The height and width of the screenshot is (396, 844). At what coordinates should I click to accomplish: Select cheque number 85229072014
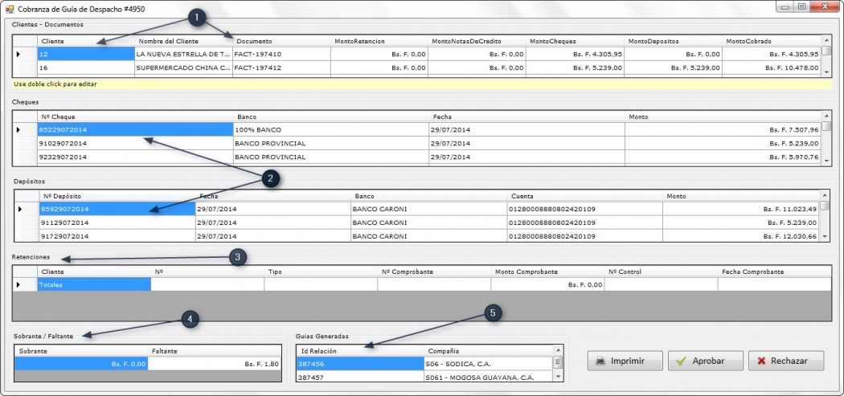click(135, 129)
